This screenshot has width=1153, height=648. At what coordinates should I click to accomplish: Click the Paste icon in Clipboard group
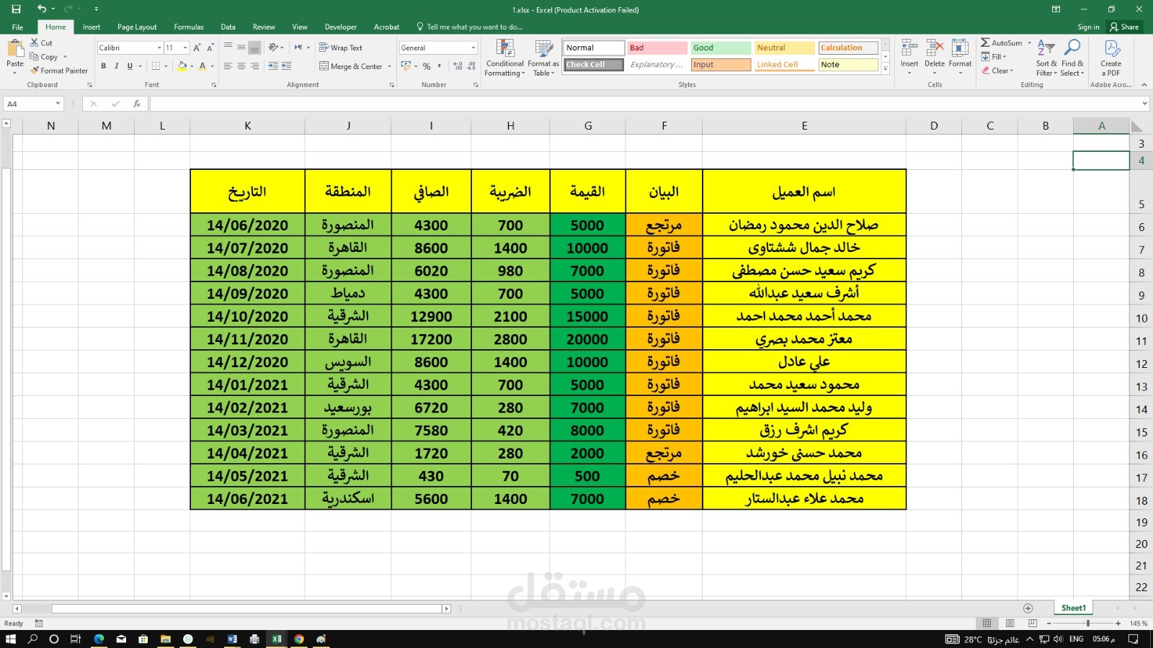tap(14, 49)
